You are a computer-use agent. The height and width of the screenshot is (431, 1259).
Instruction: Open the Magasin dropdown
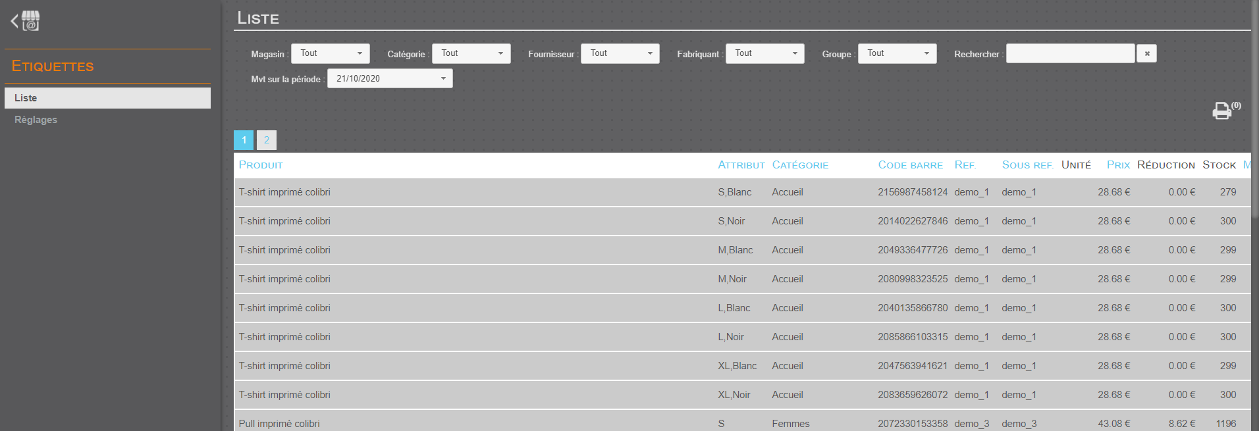[331, 53]
